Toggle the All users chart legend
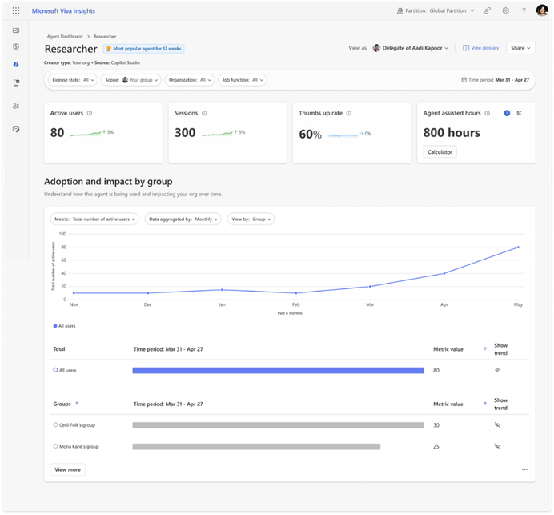Screen dimensions: 554x515 coord(64,326)
